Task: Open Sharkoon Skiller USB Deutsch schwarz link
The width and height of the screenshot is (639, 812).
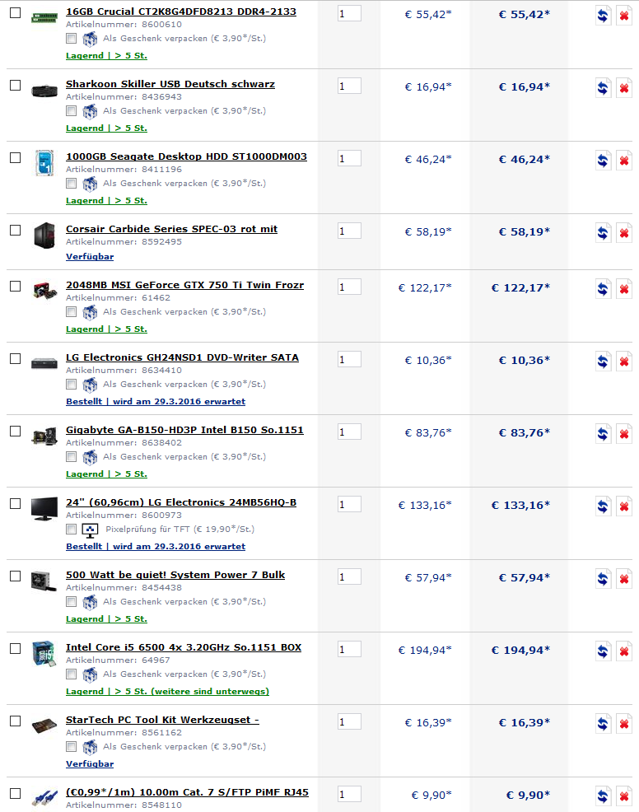Action: pyautogui.click(x=170, y=84)
